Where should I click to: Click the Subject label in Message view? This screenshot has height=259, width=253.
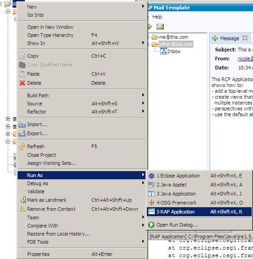click(225, 50)
